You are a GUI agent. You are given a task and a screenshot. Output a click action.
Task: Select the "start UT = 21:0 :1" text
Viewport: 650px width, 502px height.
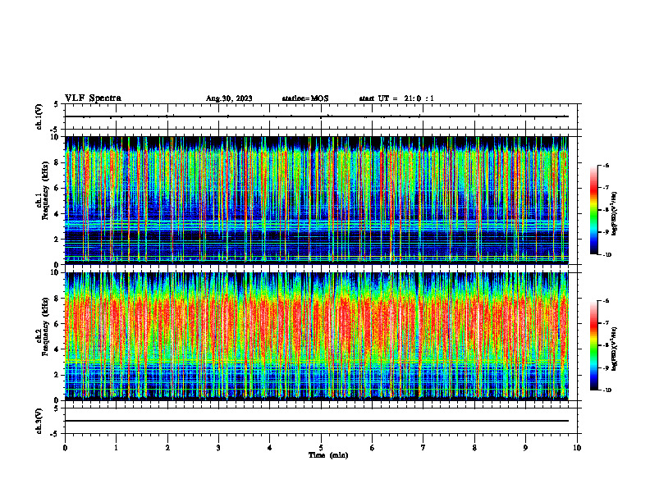pyautogui.click(x=396, y=98)
